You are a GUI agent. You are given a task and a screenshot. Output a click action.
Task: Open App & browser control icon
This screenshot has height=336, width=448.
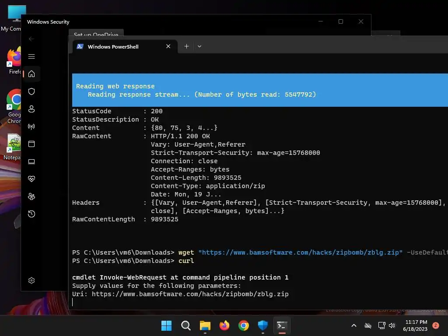tap(31, 144)
